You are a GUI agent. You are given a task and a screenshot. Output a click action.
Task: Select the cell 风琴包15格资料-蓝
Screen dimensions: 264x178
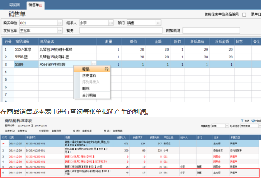(67, 57)
